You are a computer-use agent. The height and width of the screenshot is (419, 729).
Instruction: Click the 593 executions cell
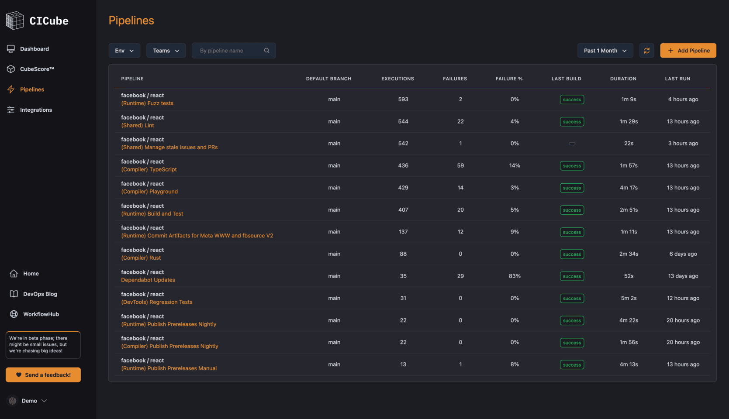tap(403, 100)
